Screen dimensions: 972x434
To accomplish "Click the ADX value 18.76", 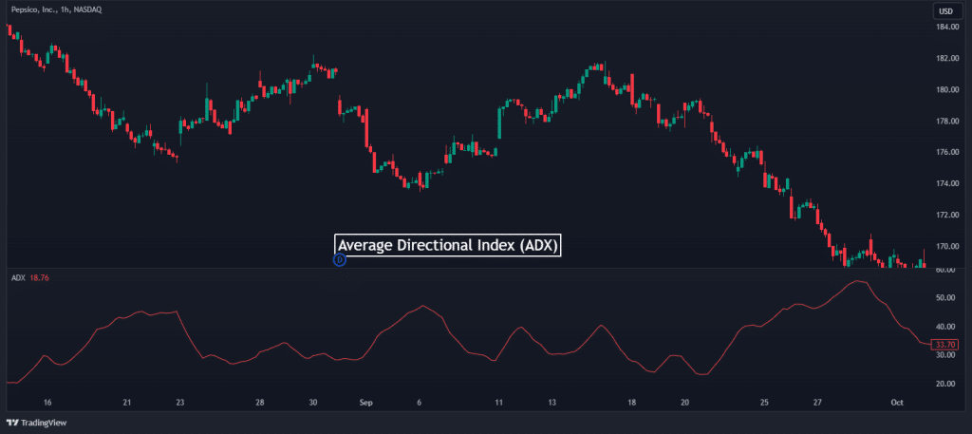I will [x=39, y=277].
